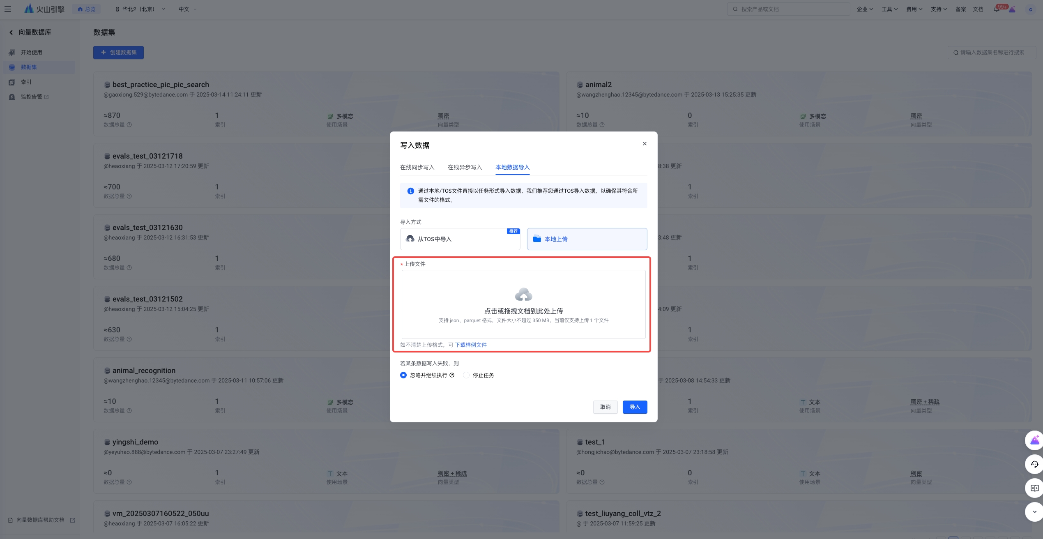Viewport: 1043px width, 539px height.
Task: Expand the 费用 menu
Action: (914, 9)
